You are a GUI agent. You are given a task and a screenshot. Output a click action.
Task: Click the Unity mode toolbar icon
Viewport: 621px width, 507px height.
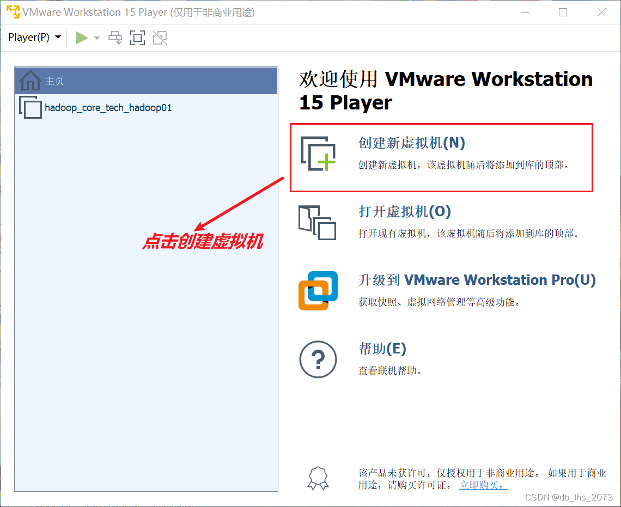(160, 38)
